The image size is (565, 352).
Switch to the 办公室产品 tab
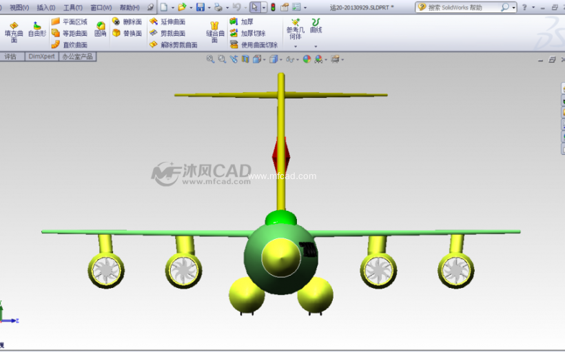(x=77, y=56)
